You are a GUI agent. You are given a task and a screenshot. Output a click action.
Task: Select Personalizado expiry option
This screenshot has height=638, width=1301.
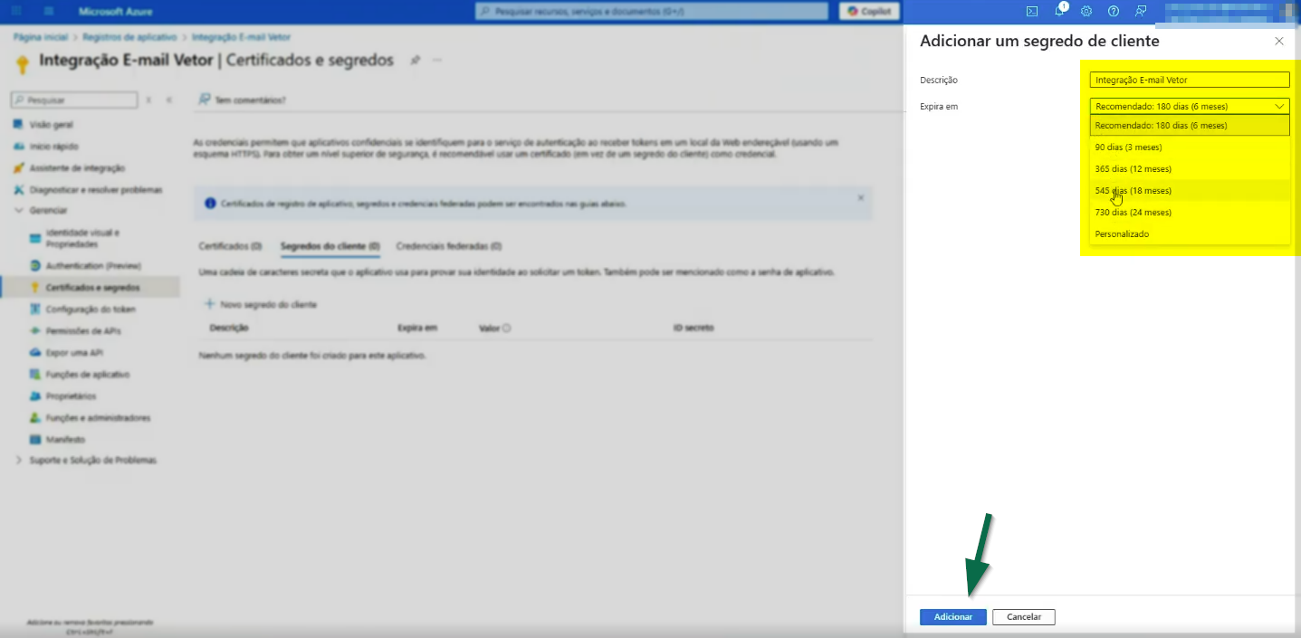click(x=1190, y=233)
